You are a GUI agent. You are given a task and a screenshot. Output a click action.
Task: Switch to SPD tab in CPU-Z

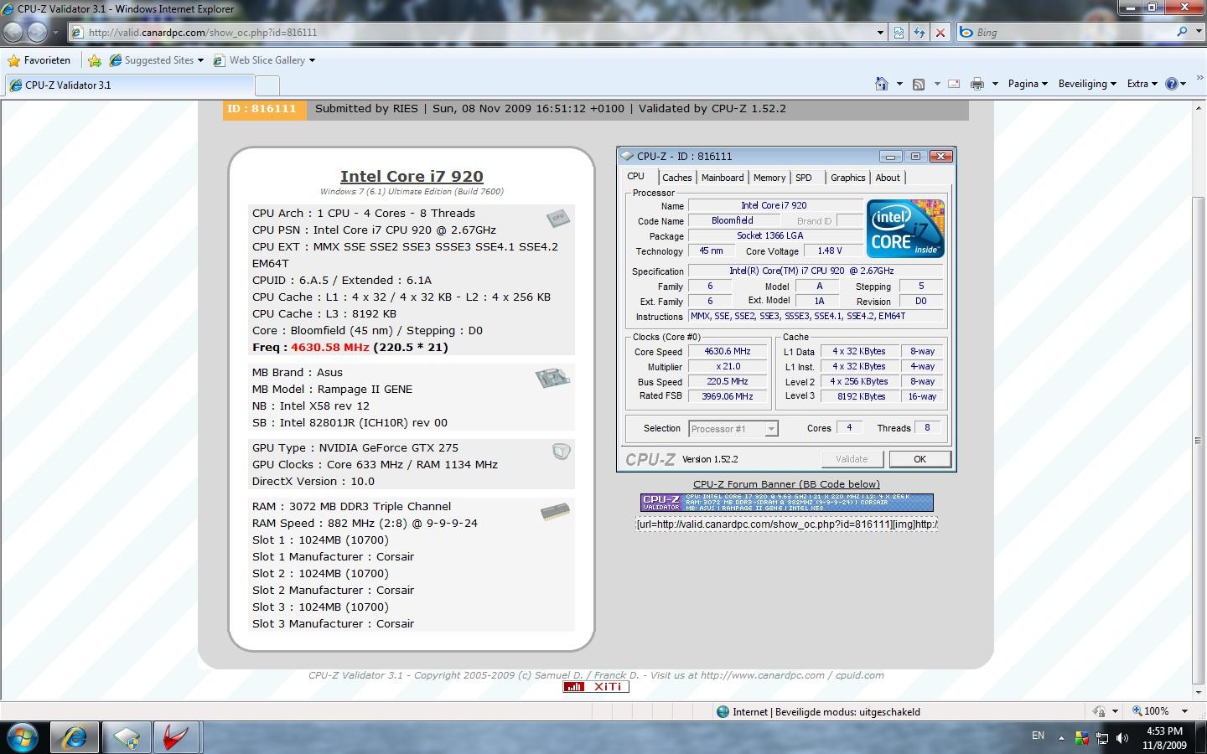804,178
